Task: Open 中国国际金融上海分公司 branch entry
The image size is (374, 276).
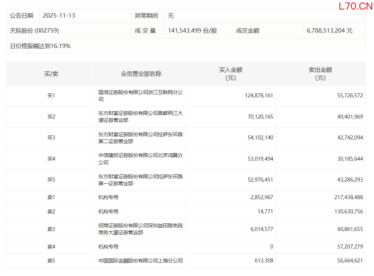Action: pyautogui.click(x=140, y=261)
